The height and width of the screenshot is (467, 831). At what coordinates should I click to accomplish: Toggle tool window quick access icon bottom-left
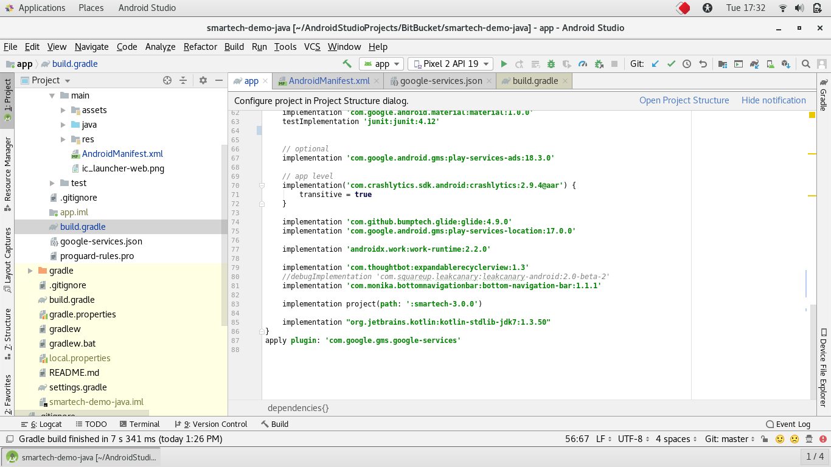click(9, 439)
